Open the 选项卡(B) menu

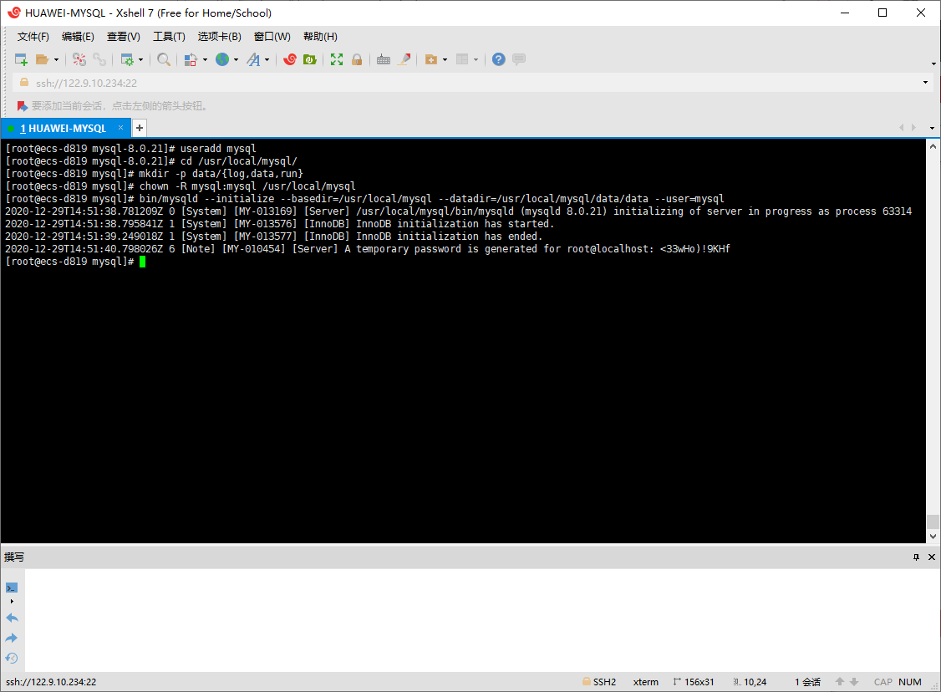[x=220, y=37]
